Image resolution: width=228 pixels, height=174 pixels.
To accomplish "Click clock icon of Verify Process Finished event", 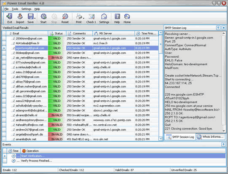I will 13,161.
